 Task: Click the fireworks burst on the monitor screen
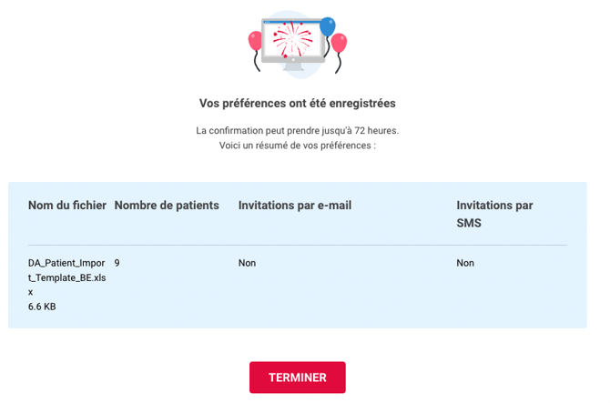pyautogui.click(x=292, y=40)
